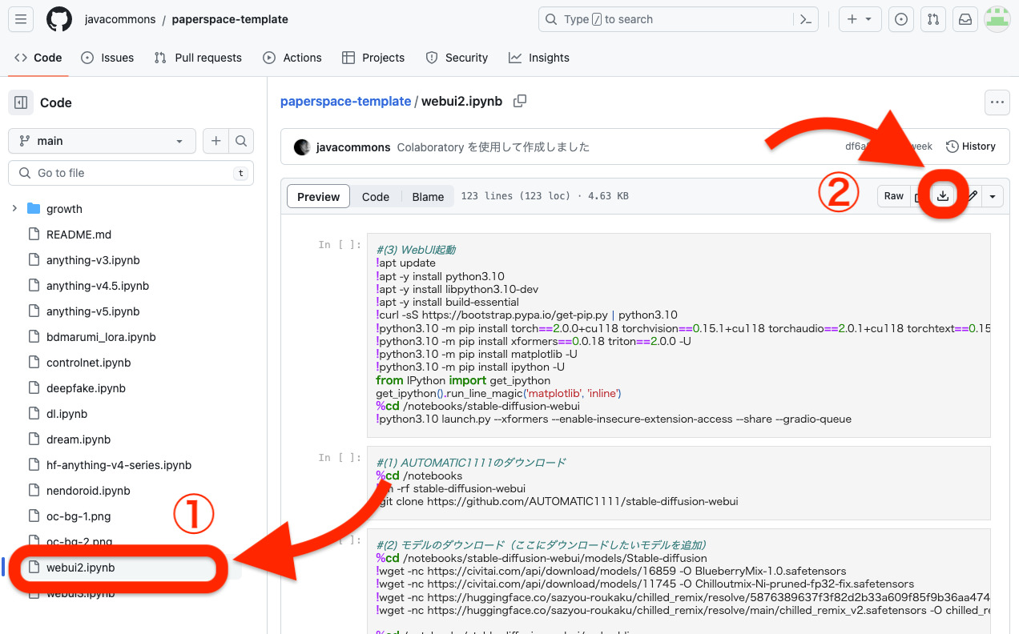Switch to Preview view
Viewport: 1019px width, 634px height.
click(318, 197)
